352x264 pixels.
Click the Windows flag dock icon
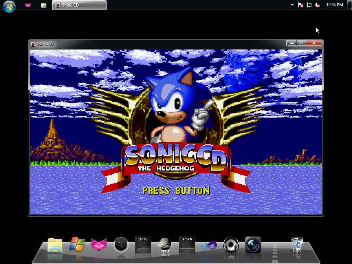[x=77, y=244]
